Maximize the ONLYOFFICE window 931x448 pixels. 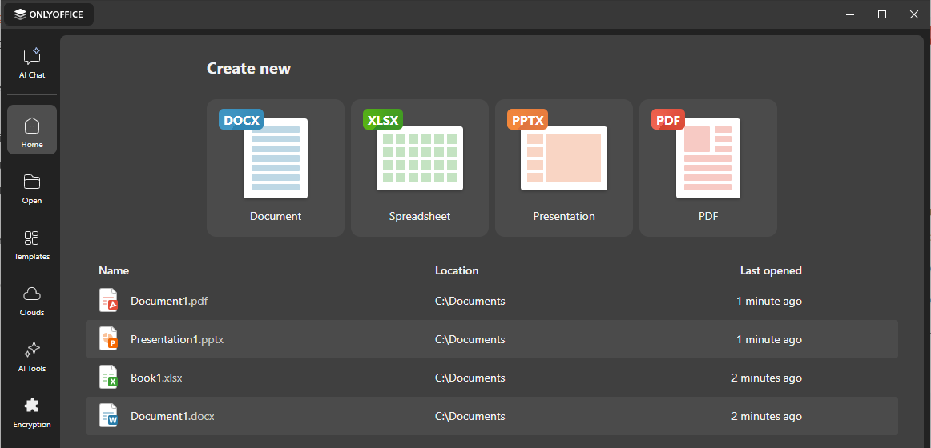click(x=882, y=14)
